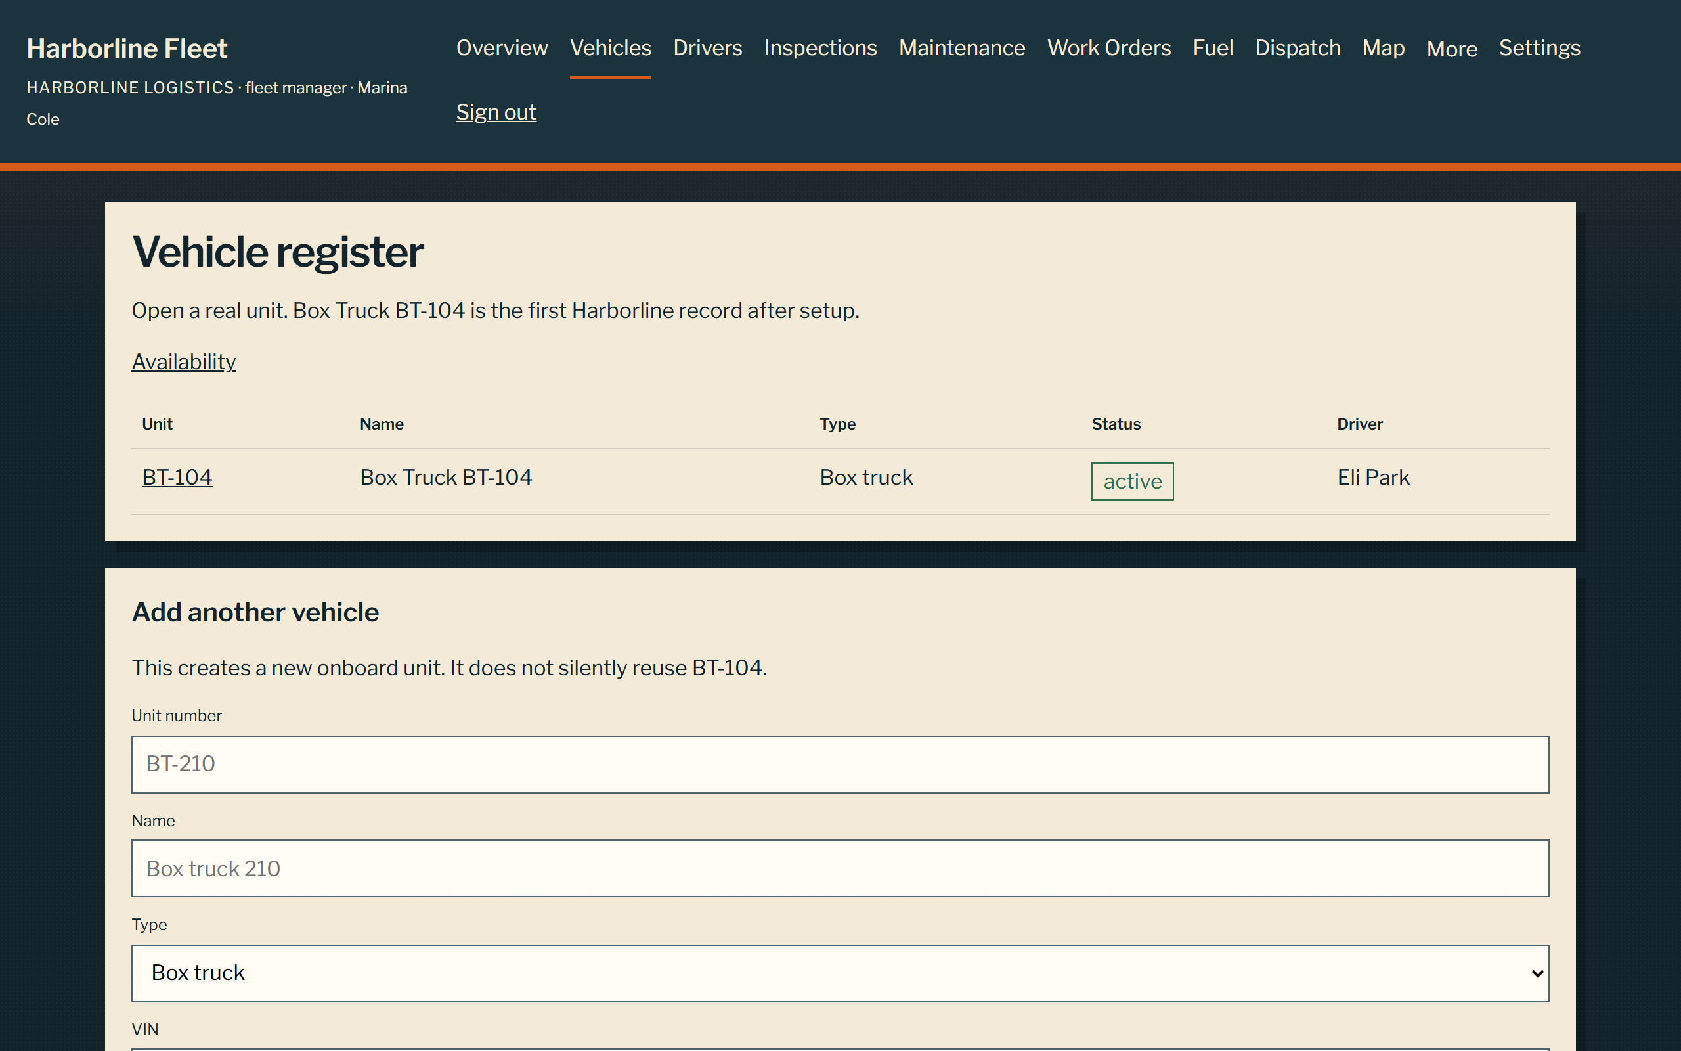Expand the More menu

1452,49
